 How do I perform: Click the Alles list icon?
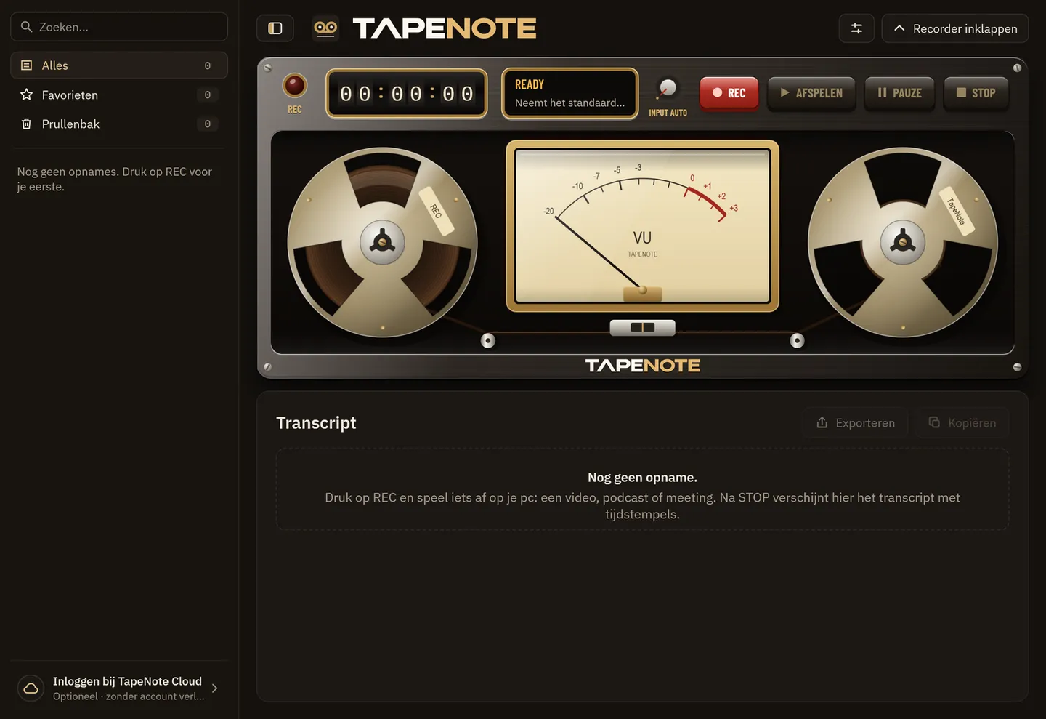click(27, 65)
